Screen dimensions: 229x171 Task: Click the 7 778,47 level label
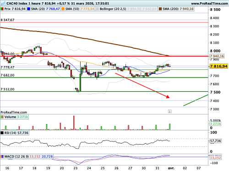point(7,67)
